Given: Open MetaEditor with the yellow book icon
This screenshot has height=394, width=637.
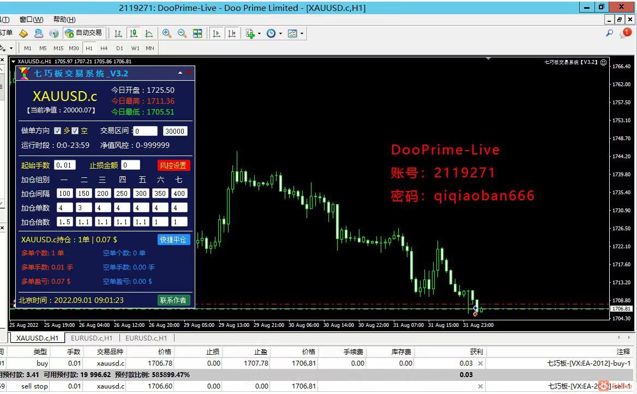Looking at the screenshot, I should [23, 33].
